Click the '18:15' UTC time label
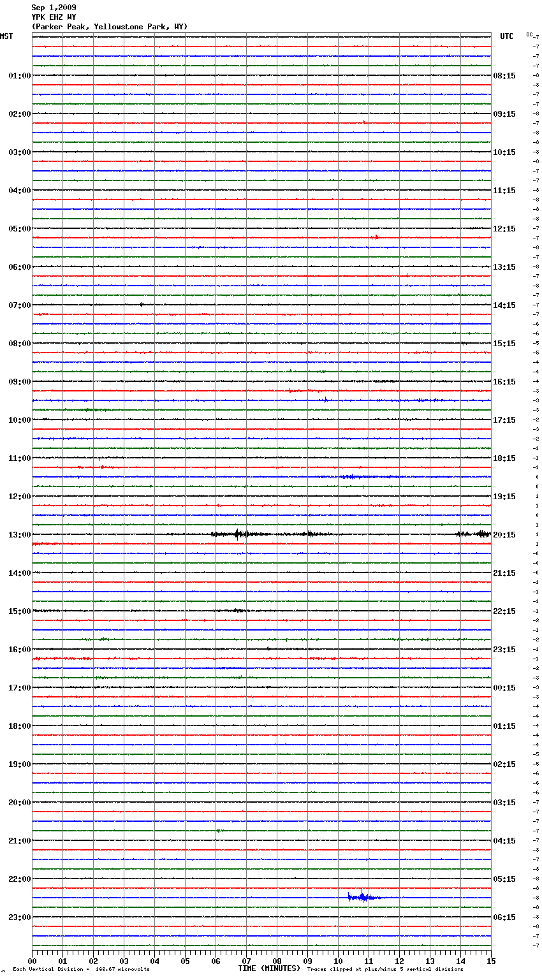This screenshot has height=978, width=542. 504,458
